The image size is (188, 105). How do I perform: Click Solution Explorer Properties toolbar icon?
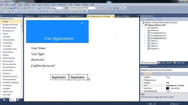point(142,19)
